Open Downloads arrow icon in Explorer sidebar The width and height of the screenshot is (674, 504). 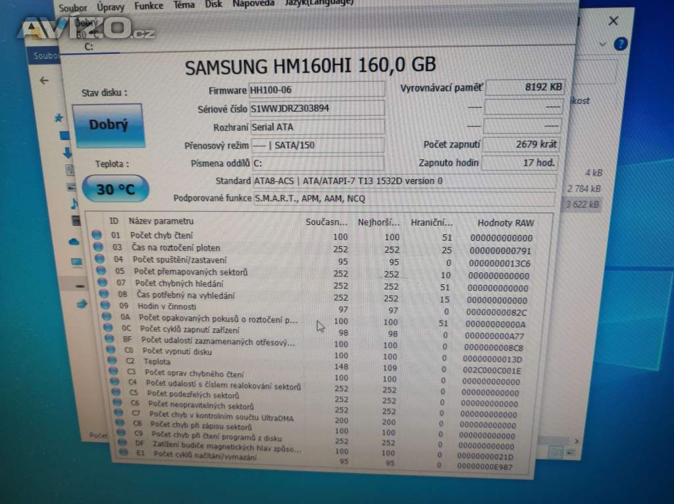68,152
